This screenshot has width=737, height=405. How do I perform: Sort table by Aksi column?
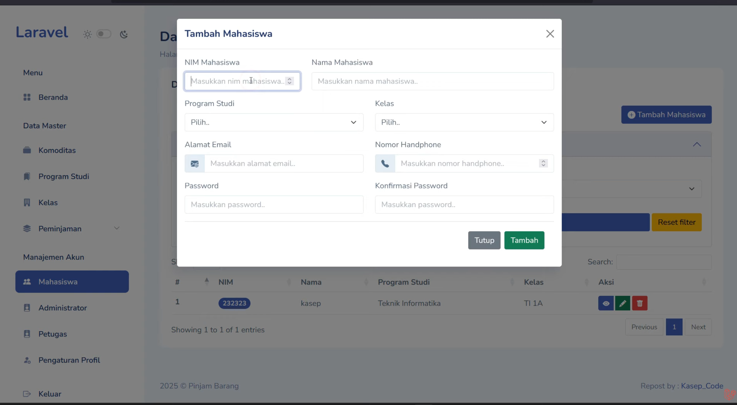point(704,282)
